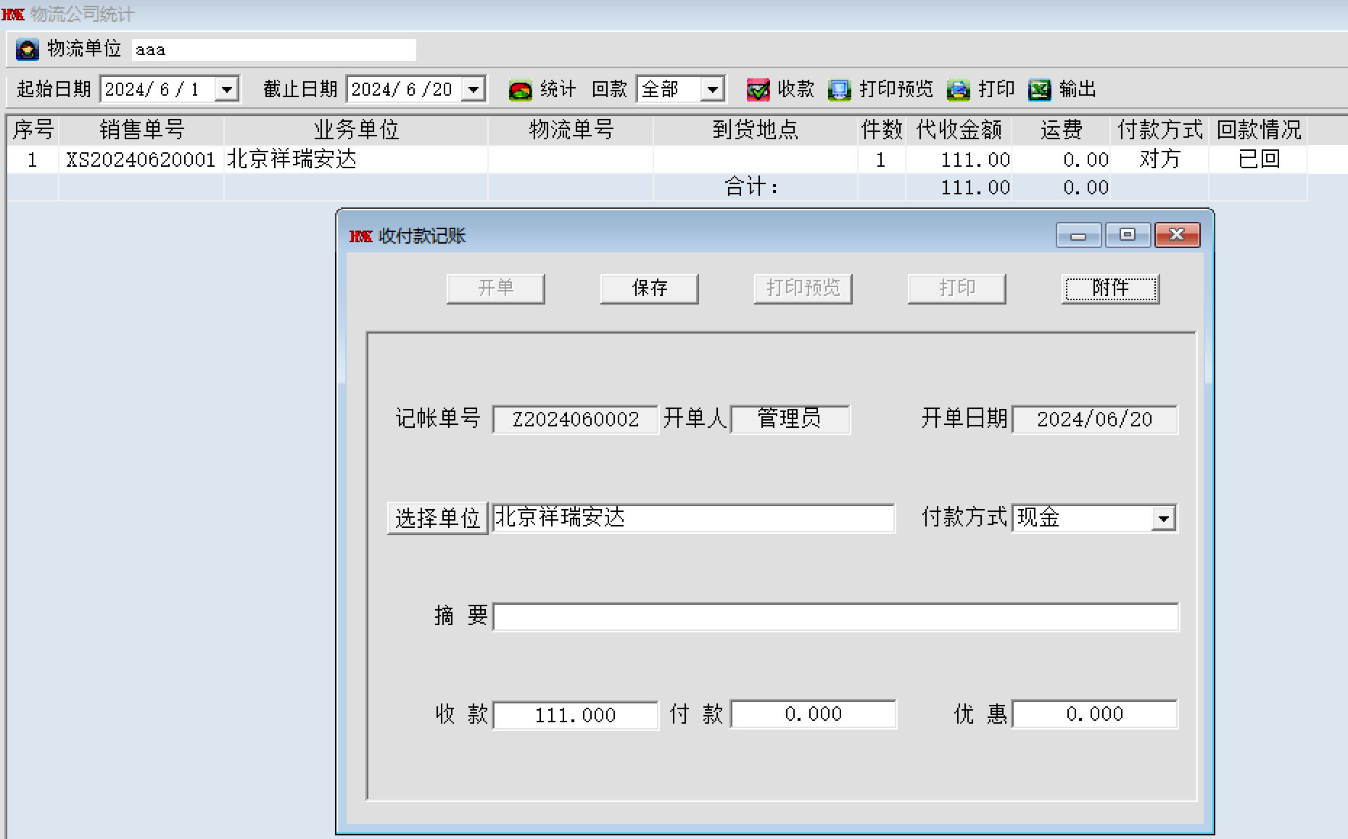Click the 收款 checkmark icon
Image resolution: width=1348 pixels, height=839 pixels.
(x=758, y=90)
